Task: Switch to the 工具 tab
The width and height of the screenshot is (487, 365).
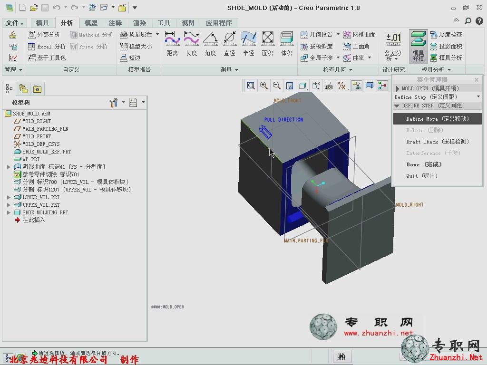Action: (164, 23)
